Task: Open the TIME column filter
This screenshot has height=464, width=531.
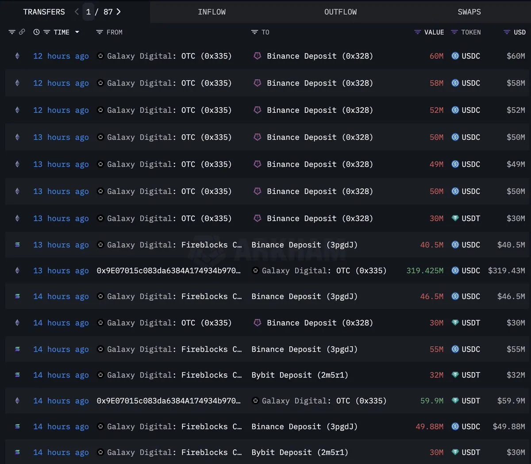Action: tap(46, 32)
